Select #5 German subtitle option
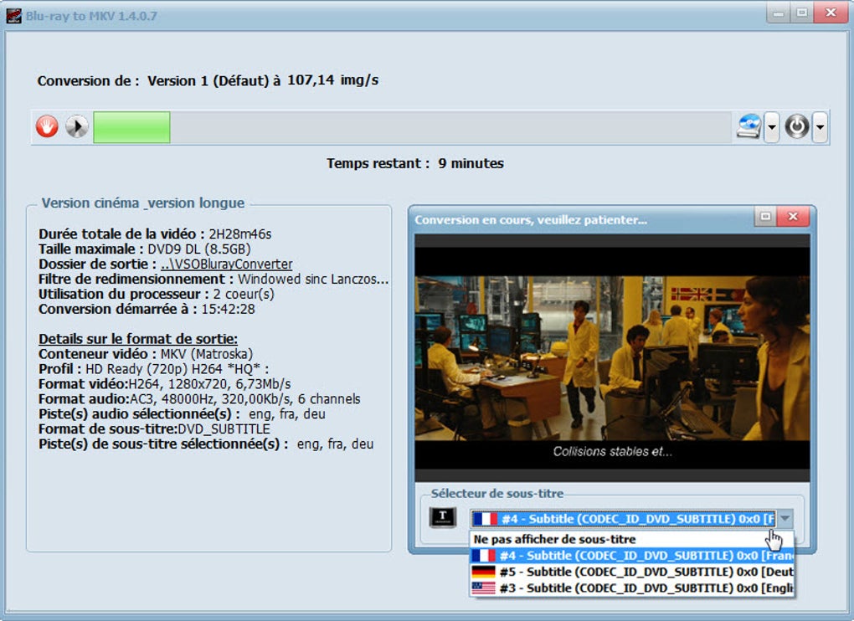 [632, 572]
